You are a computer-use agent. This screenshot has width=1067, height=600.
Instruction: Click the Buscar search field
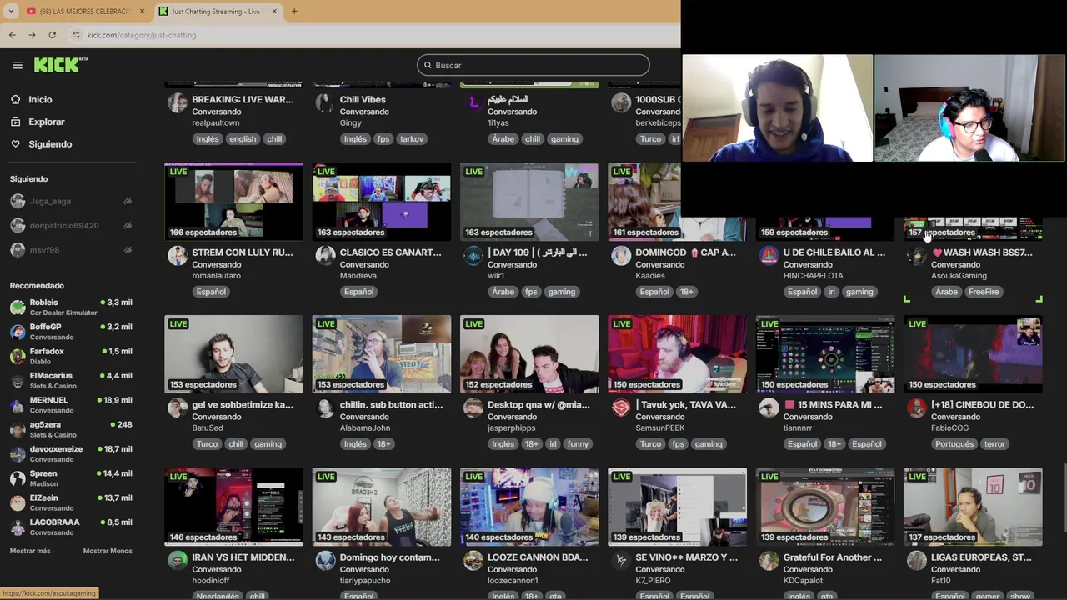(x=533, y=65)
